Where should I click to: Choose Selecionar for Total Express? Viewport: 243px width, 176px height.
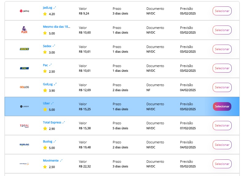coord(222,126)
